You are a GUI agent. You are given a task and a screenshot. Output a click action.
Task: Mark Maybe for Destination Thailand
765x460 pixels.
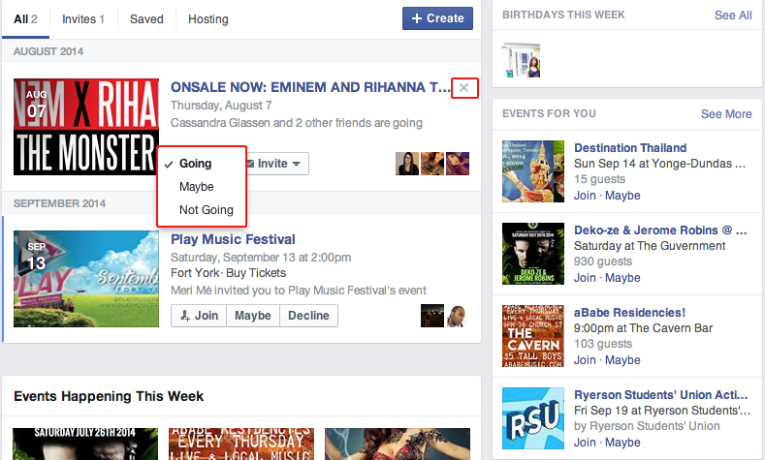(622, 196)
